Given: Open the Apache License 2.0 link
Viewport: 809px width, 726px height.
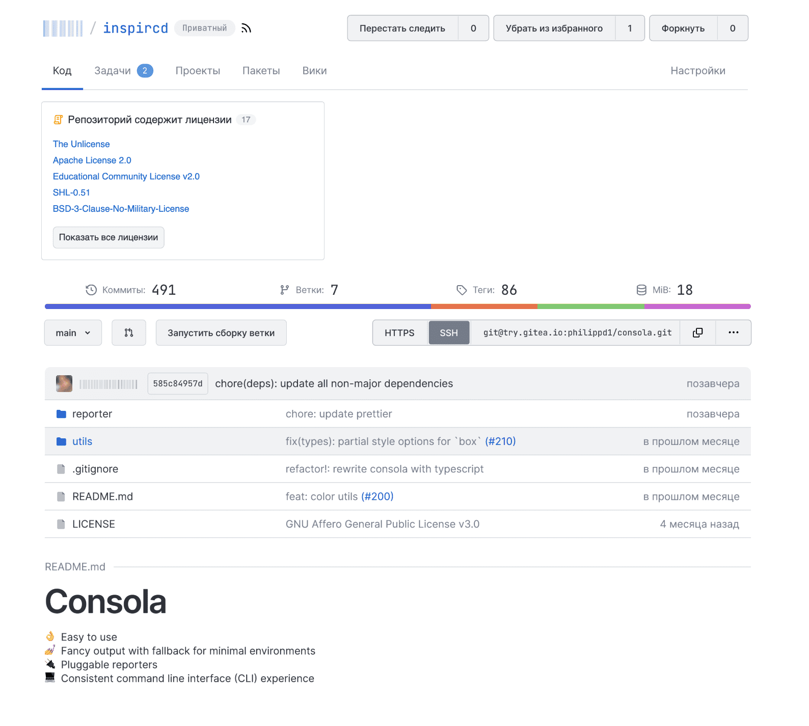Looking at the screenshot, I should 92,160.
